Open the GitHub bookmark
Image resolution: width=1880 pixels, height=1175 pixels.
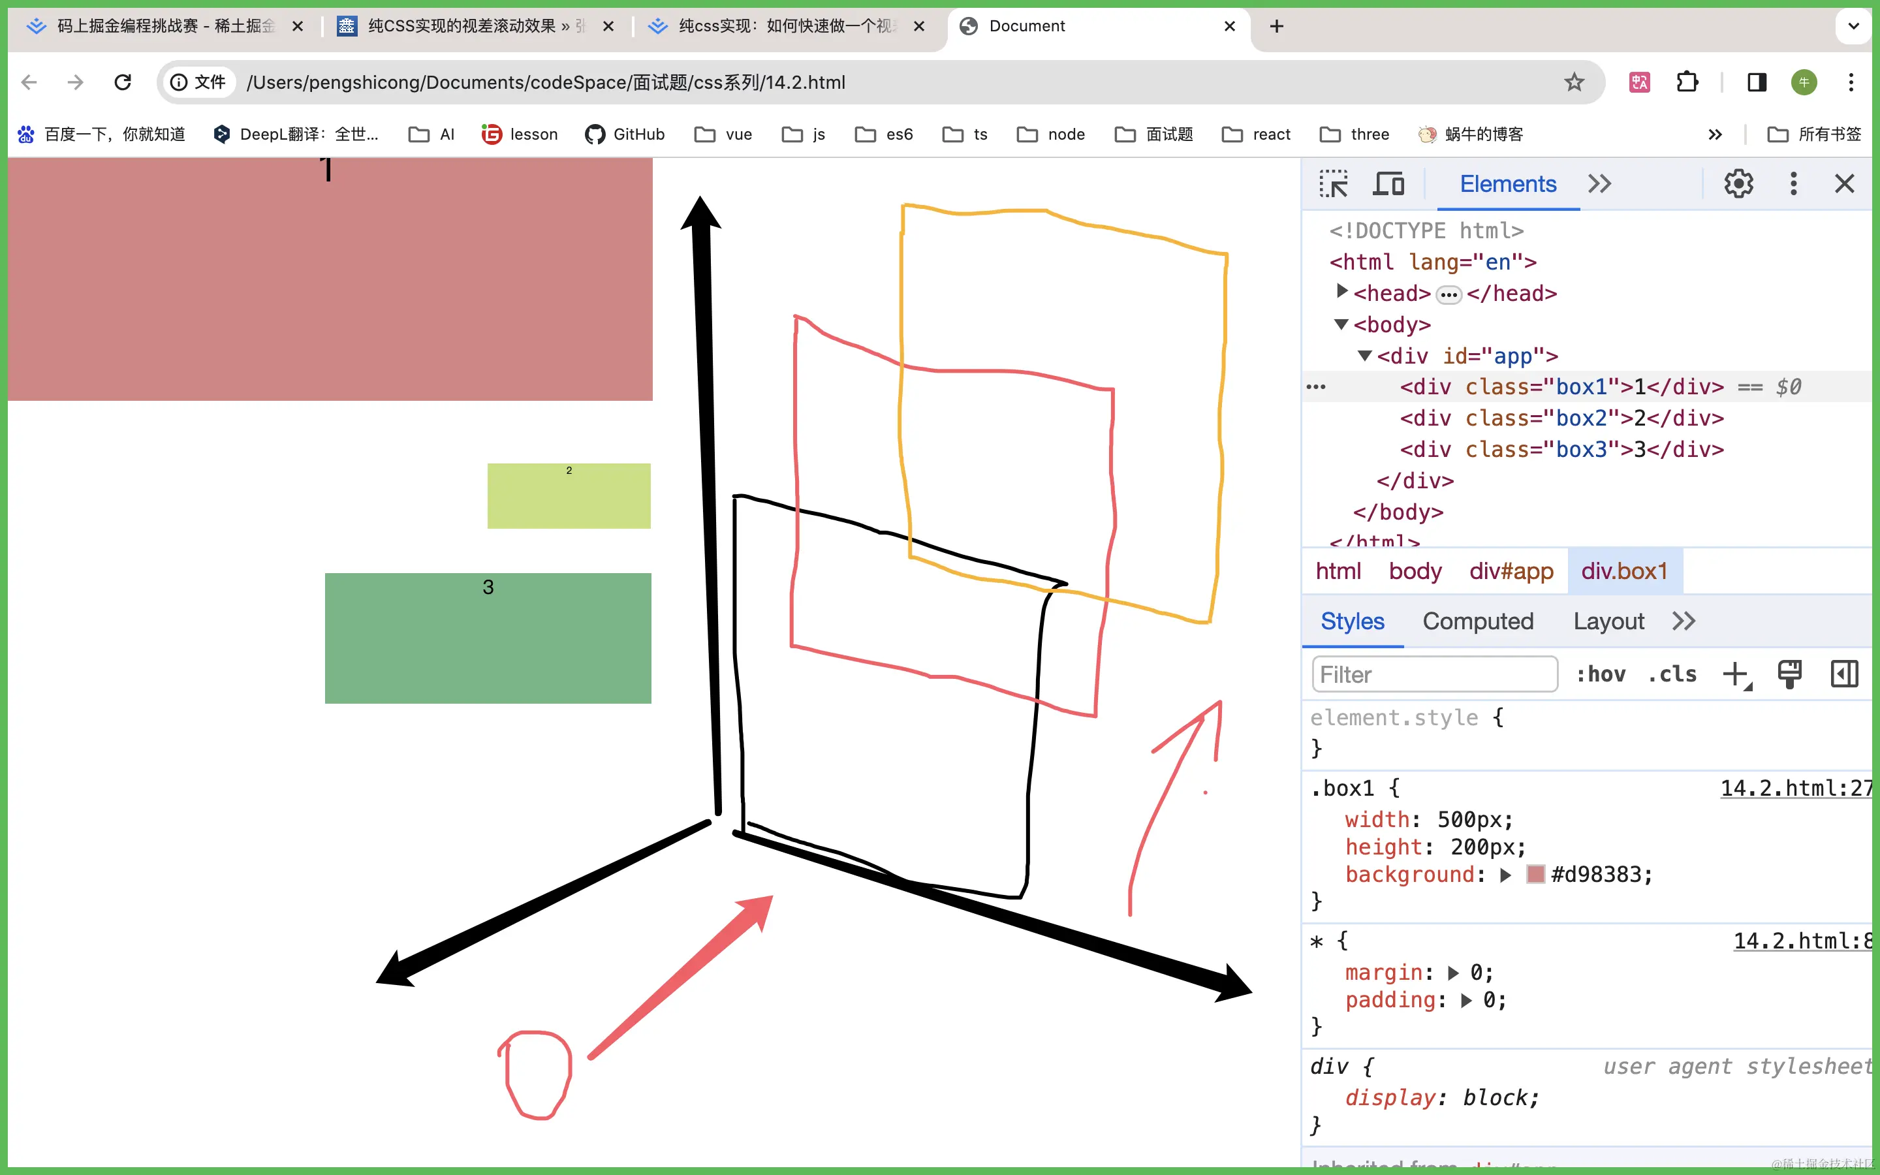point(625,134)
